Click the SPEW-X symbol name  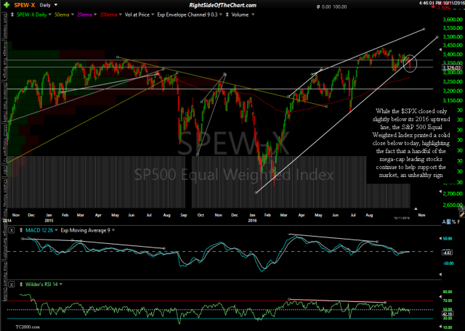pos(25,5)
